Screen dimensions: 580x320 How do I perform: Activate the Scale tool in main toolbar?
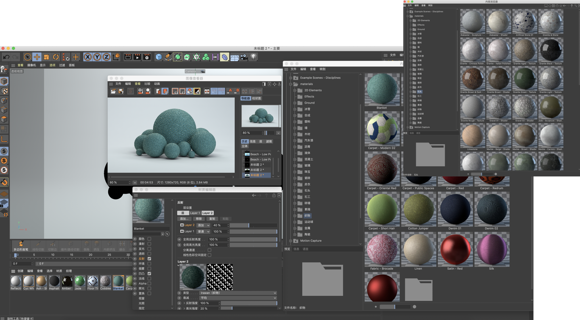(46, 57)
